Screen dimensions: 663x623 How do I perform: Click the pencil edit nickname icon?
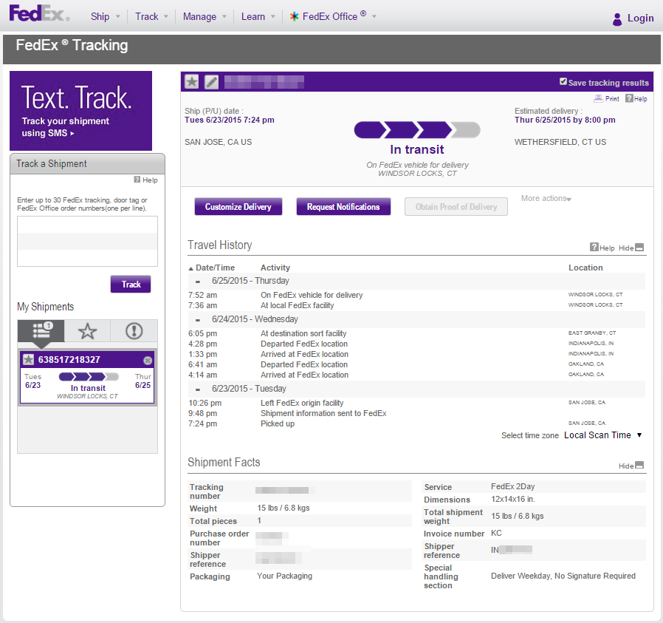(x=211, y=82)
